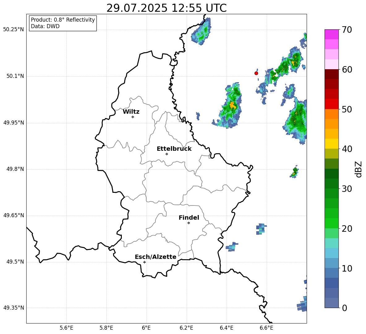Click the 50.1°N latitude label
Viewport: 366px width, 334px height.
pos(15,76)
